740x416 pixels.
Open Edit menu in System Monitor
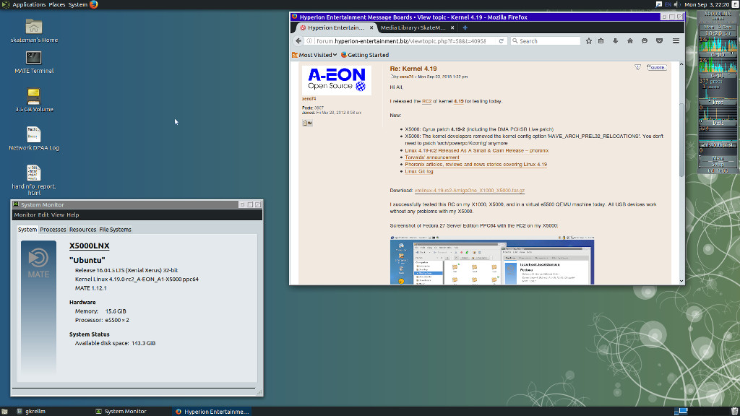(x=43, y=214)
